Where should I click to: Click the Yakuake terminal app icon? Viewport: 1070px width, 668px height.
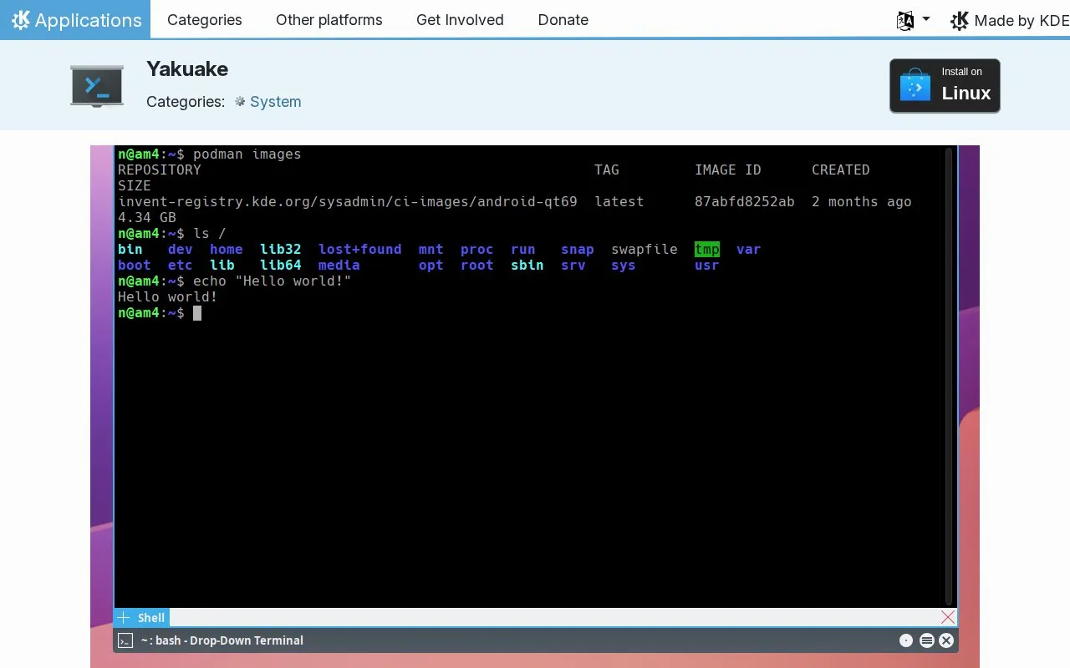point(97,86)
